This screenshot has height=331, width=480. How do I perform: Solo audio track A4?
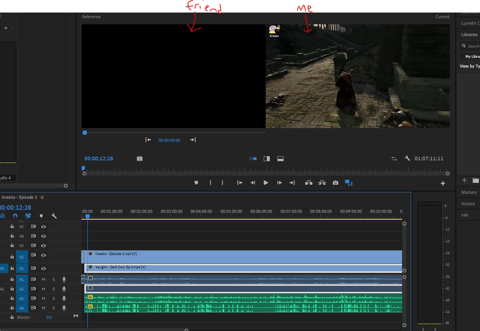(x=54, y=308)
